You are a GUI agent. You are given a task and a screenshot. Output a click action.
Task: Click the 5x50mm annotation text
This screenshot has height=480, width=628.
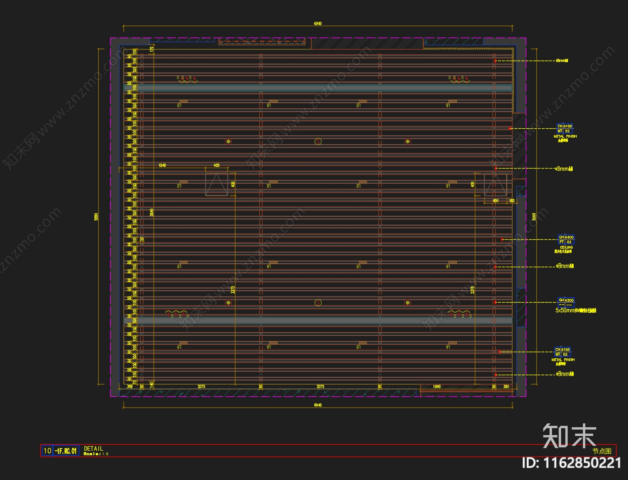click(576, 311)
